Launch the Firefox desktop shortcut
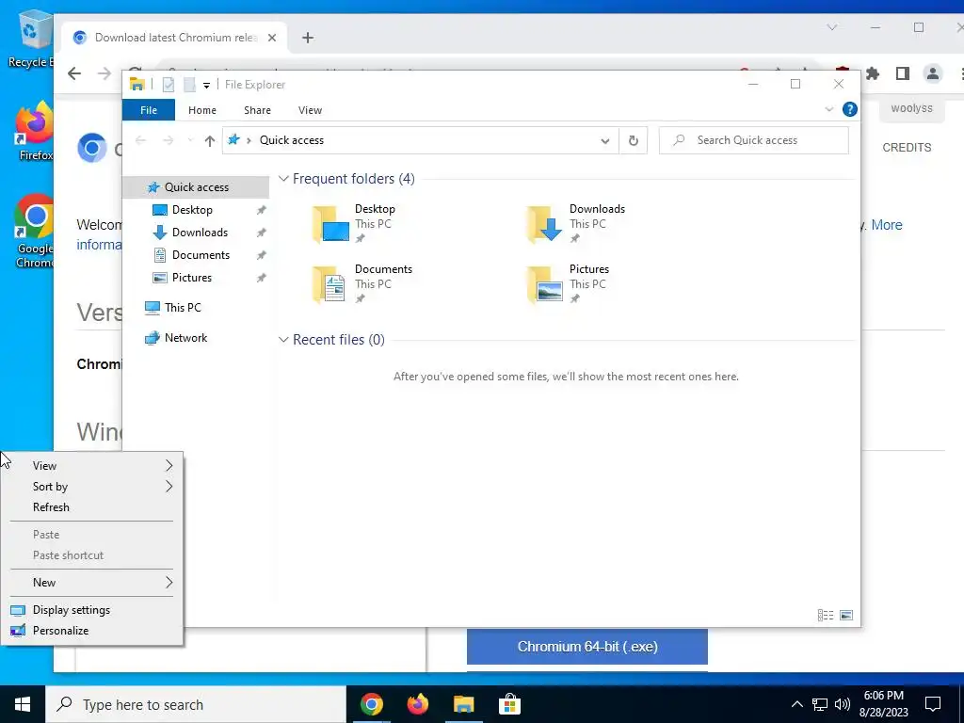The image size is (964, 723). (x=35, y=131)
